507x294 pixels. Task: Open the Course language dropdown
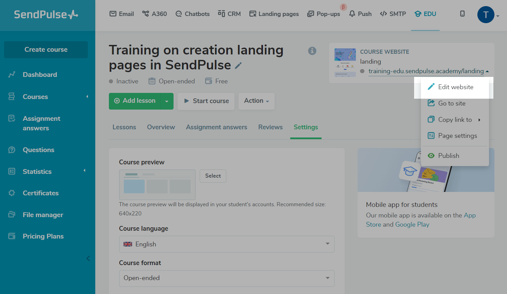coord(227,244)
